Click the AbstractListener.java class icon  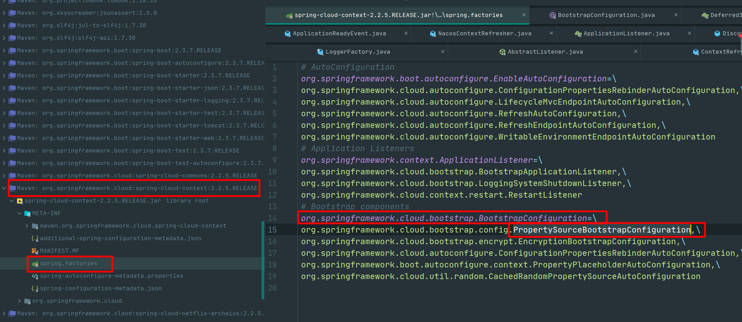point(502,52)
